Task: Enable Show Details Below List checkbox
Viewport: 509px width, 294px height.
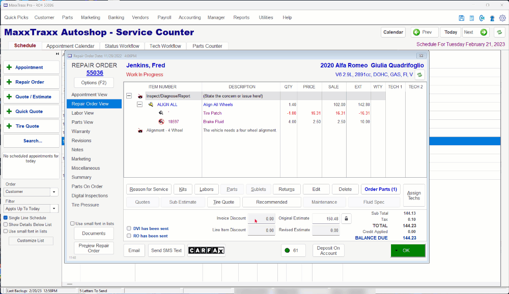Action: pyautogui.click(x=6, y=224)
